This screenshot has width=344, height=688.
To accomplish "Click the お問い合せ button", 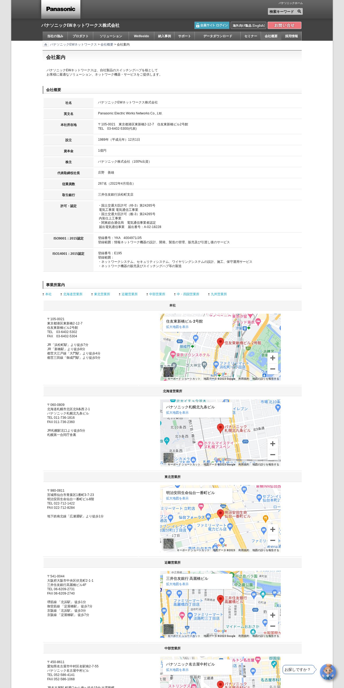I will [x=284, y=25].
